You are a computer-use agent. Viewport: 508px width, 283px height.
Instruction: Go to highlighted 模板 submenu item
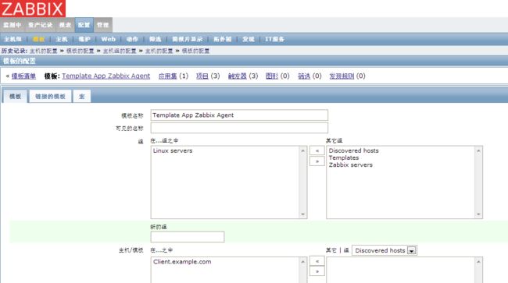[38, 39]
